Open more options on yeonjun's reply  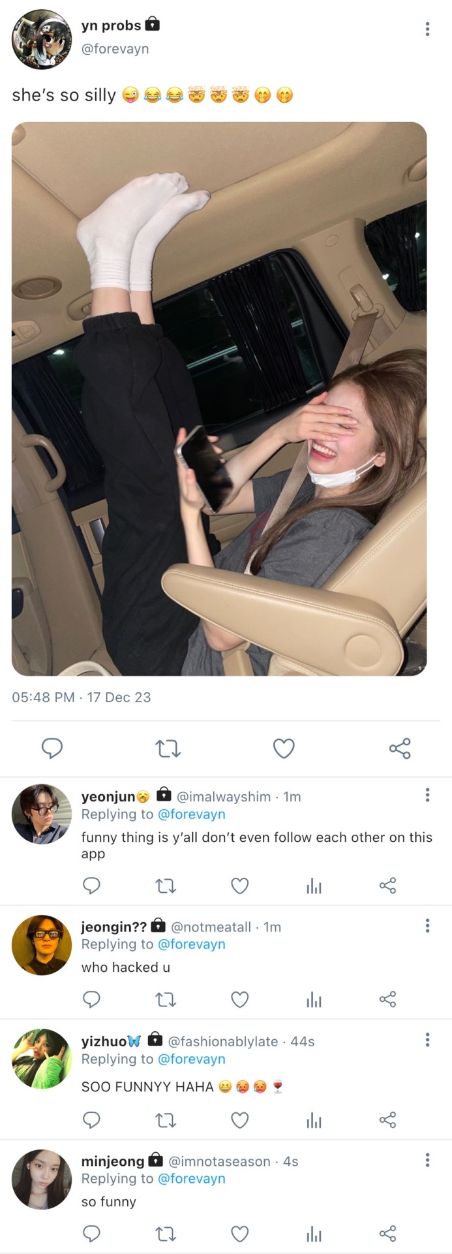(427, 795)
